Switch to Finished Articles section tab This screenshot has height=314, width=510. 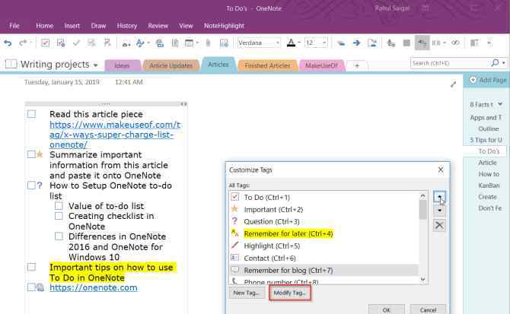267,65
